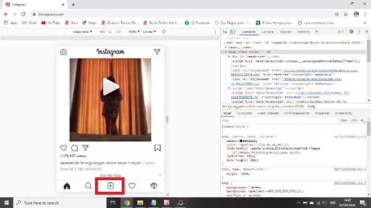
Task: Open the Styles pane tab
Action: [227, 113]
